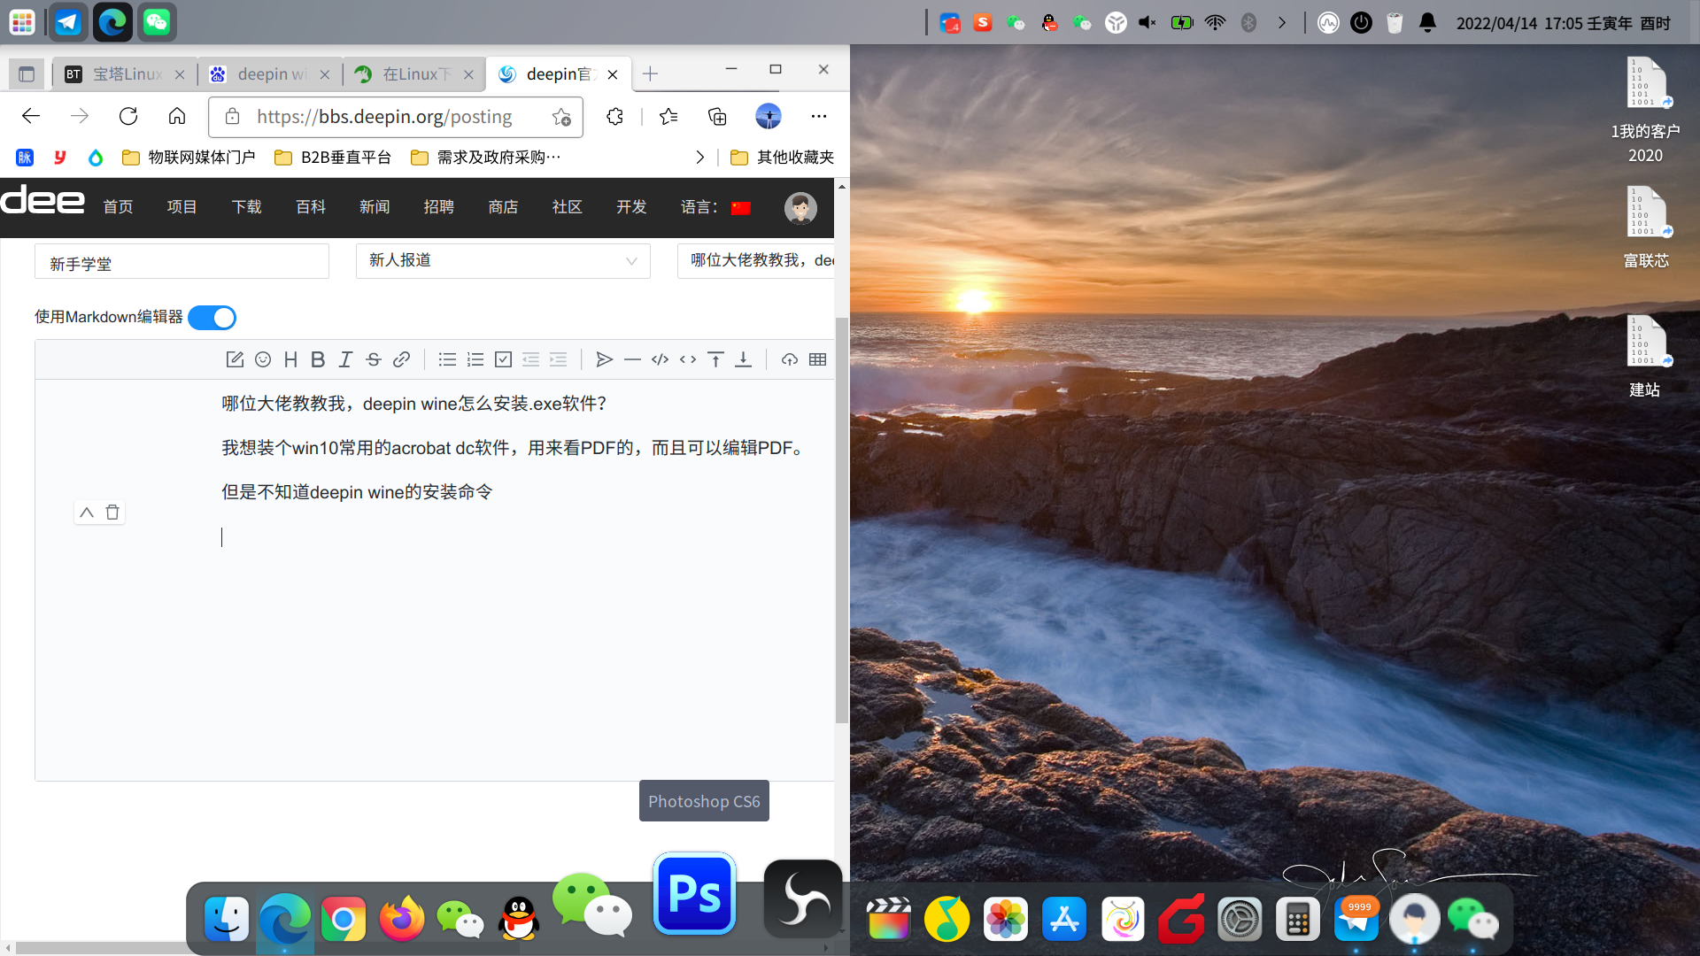Click the 新手学堂 field

coord(182,263)
